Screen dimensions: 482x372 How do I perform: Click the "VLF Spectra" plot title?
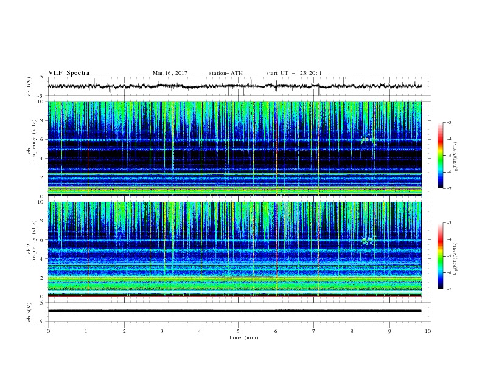(69, 73)
